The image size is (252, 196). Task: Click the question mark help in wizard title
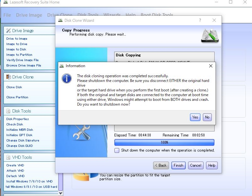(200, 20)
